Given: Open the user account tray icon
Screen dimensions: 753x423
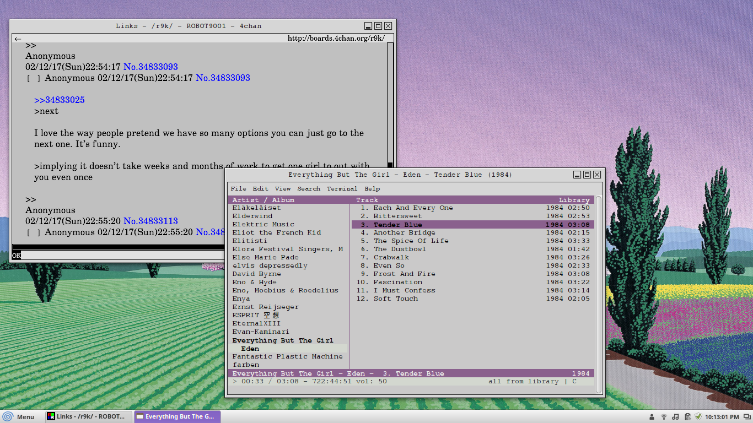Looking at the screenshot, I should tap(652, 417).
